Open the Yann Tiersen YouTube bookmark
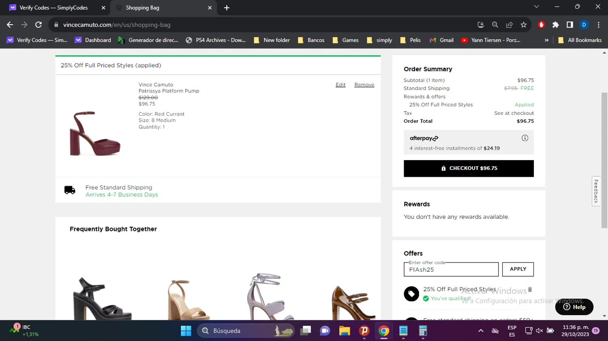The width and height of the screenshot is (608, 341). pos(491,40)
